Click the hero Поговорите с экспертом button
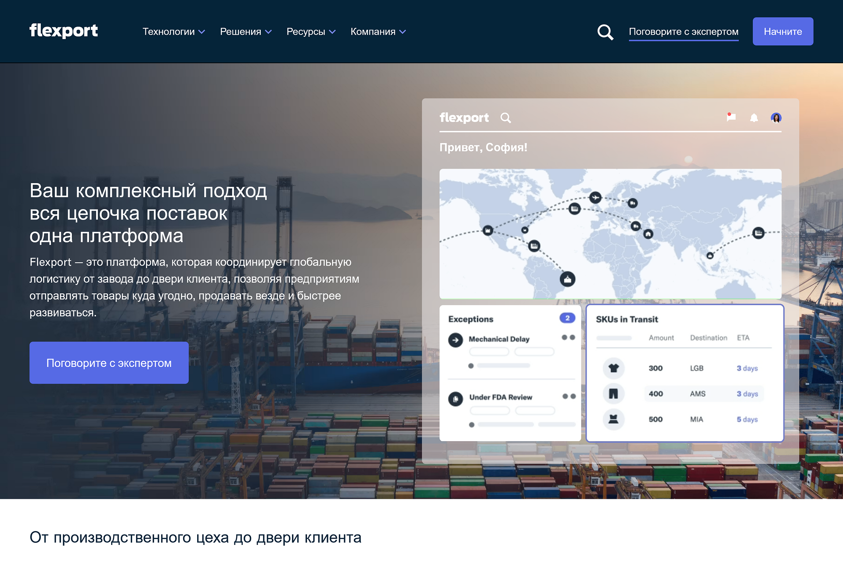The image size is (843, 562). [x=109, y=363]
